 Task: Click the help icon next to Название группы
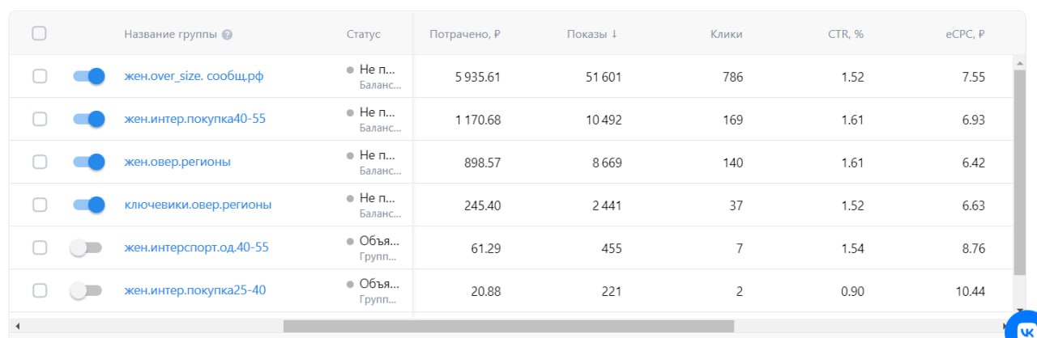pyautogui.click(x=228, y=35)
